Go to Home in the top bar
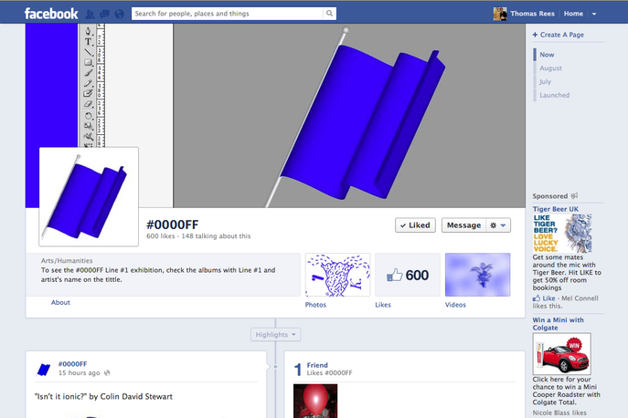 573,14
